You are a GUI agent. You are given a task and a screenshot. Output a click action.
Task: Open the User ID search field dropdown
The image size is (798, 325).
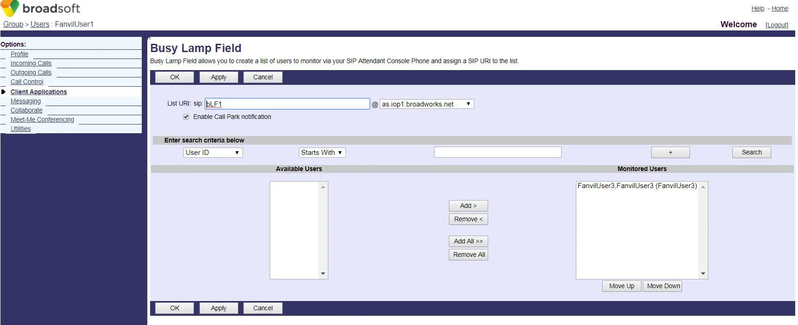click(x=212, y=153)
